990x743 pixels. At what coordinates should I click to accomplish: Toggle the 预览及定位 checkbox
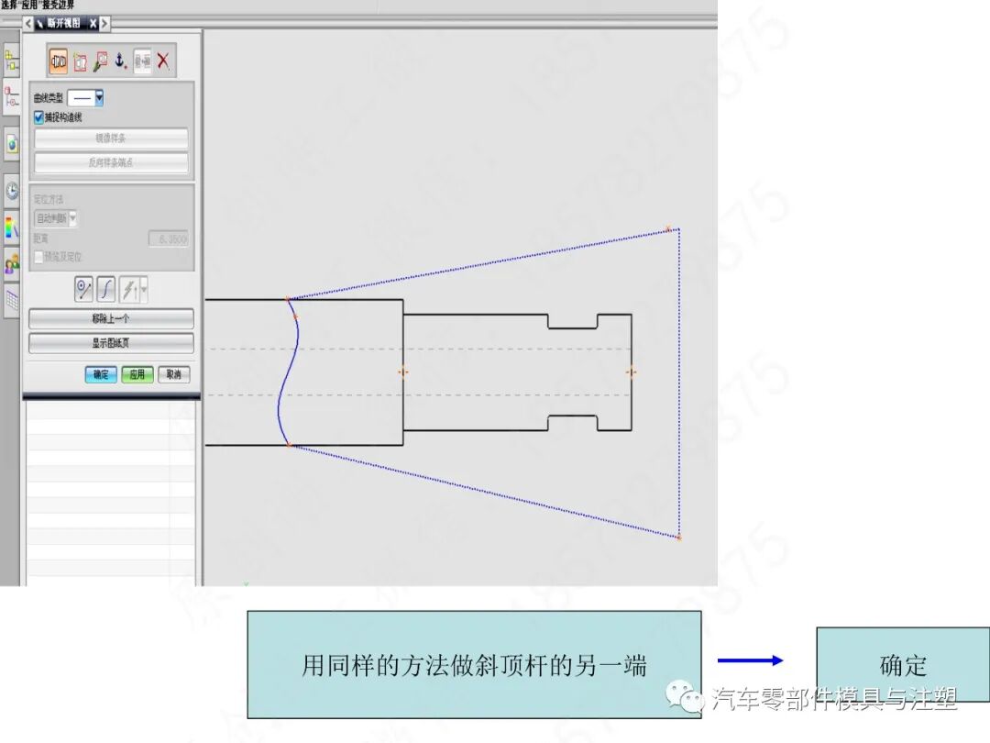click(x=38, y=257)
